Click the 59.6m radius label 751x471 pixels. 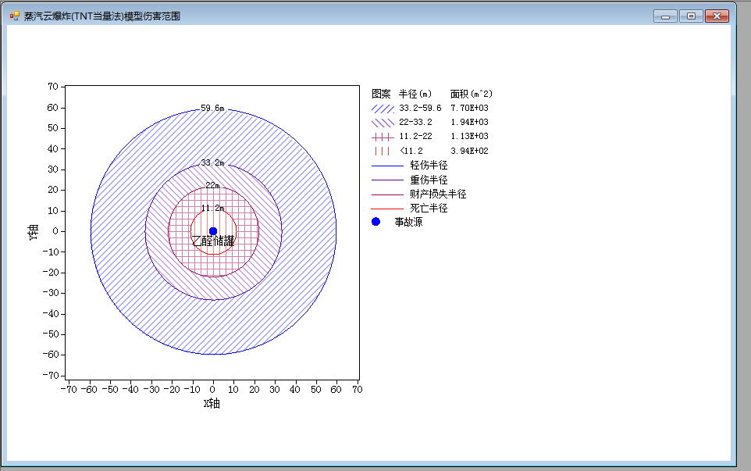(x=212, y=109)
